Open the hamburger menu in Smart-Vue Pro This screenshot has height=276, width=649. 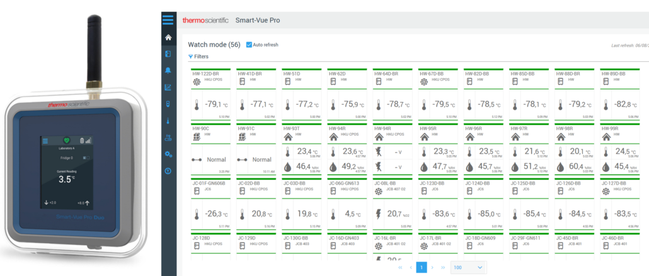click(x=168, y=20)
